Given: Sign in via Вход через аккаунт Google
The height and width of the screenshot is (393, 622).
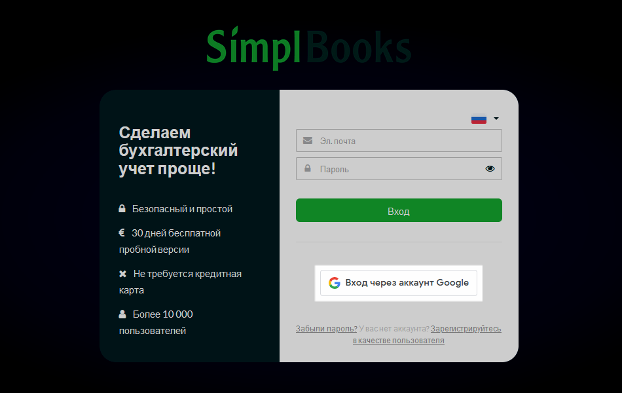Looking at the screenshot, I should [399, 283].
